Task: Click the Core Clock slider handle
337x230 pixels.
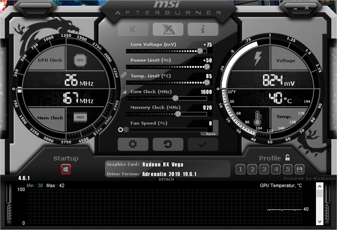Action: click(176, 98)
